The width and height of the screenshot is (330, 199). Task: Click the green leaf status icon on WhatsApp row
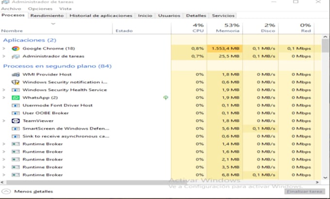click(x=165, y=98)
